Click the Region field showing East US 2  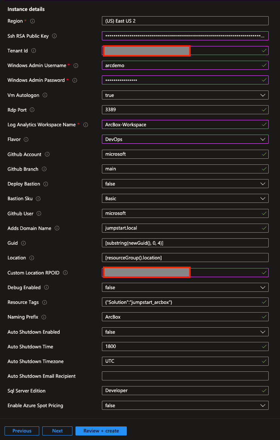(x=185, y=21)
